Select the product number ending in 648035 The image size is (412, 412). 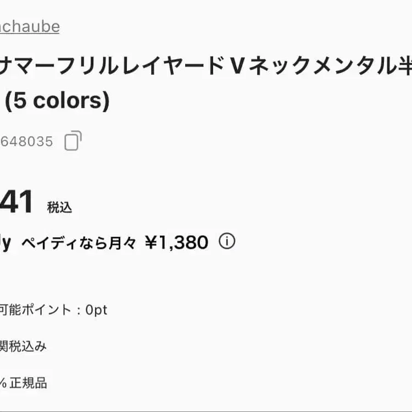click(26, 142)
